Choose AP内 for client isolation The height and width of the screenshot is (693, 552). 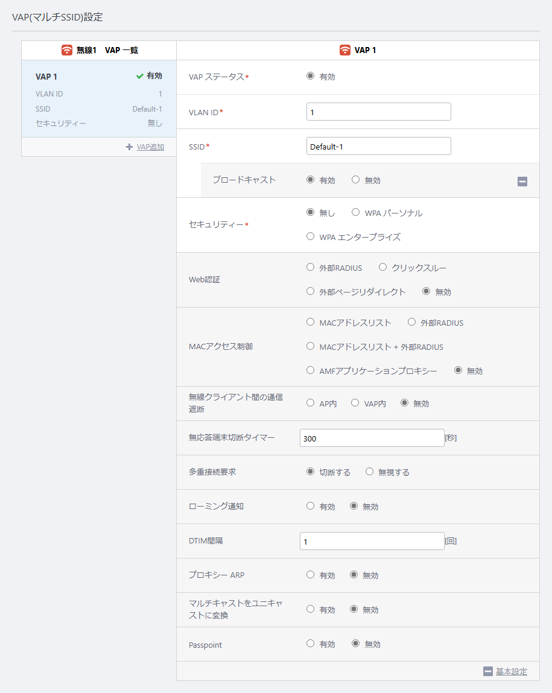click(310, 403)
